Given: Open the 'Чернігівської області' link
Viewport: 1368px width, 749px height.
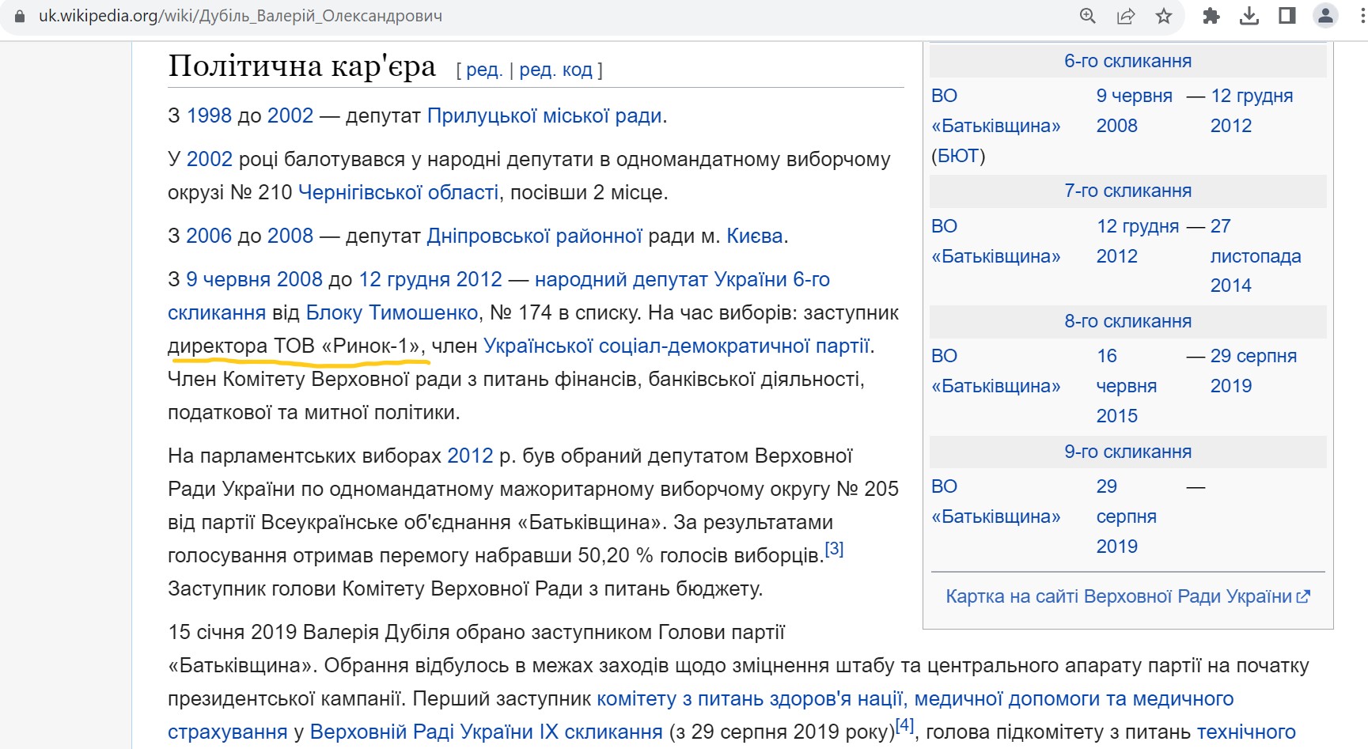Looking at the screenshot, I should point(398,192).
